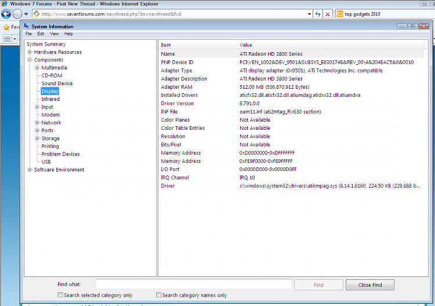Screen dimensions: 435x306
Task: Select USB in the tree
Action: tap(46, 162)
